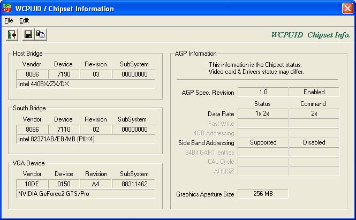Open the File menu
The width and height of the screenshot is (356, 220).
(9, 20)
